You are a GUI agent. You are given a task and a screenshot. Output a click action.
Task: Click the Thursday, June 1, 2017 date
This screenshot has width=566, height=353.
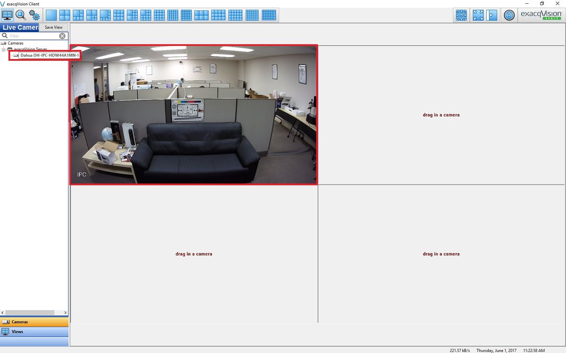496,351
